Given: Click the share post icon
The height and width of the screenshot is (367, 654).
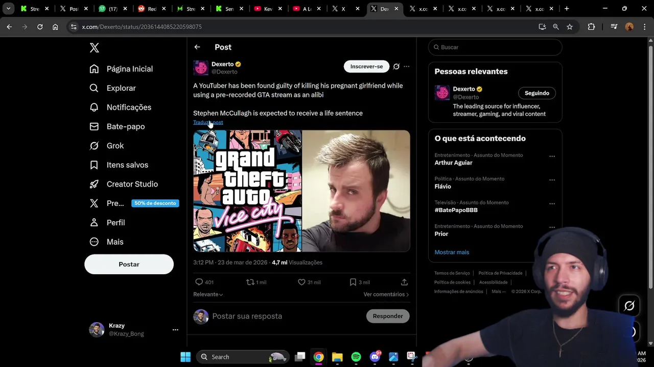Looking at the screenshot, I should [404, 282].
